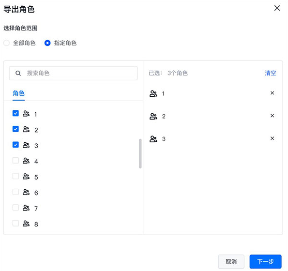Click the 取消 button
Viewport: 288px width, 271px height.
231,261
